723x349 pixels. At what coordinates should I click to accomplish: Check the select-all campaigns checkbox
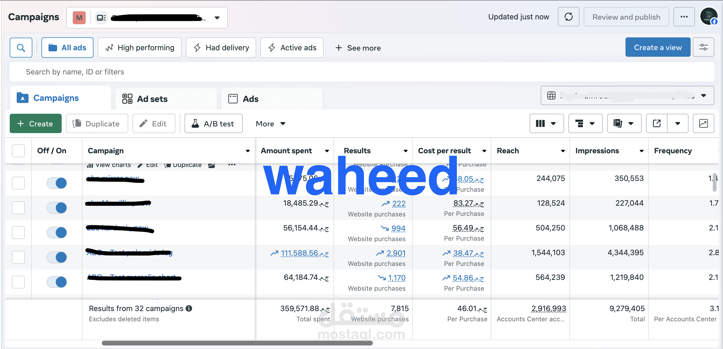click(x=18, y=151)
